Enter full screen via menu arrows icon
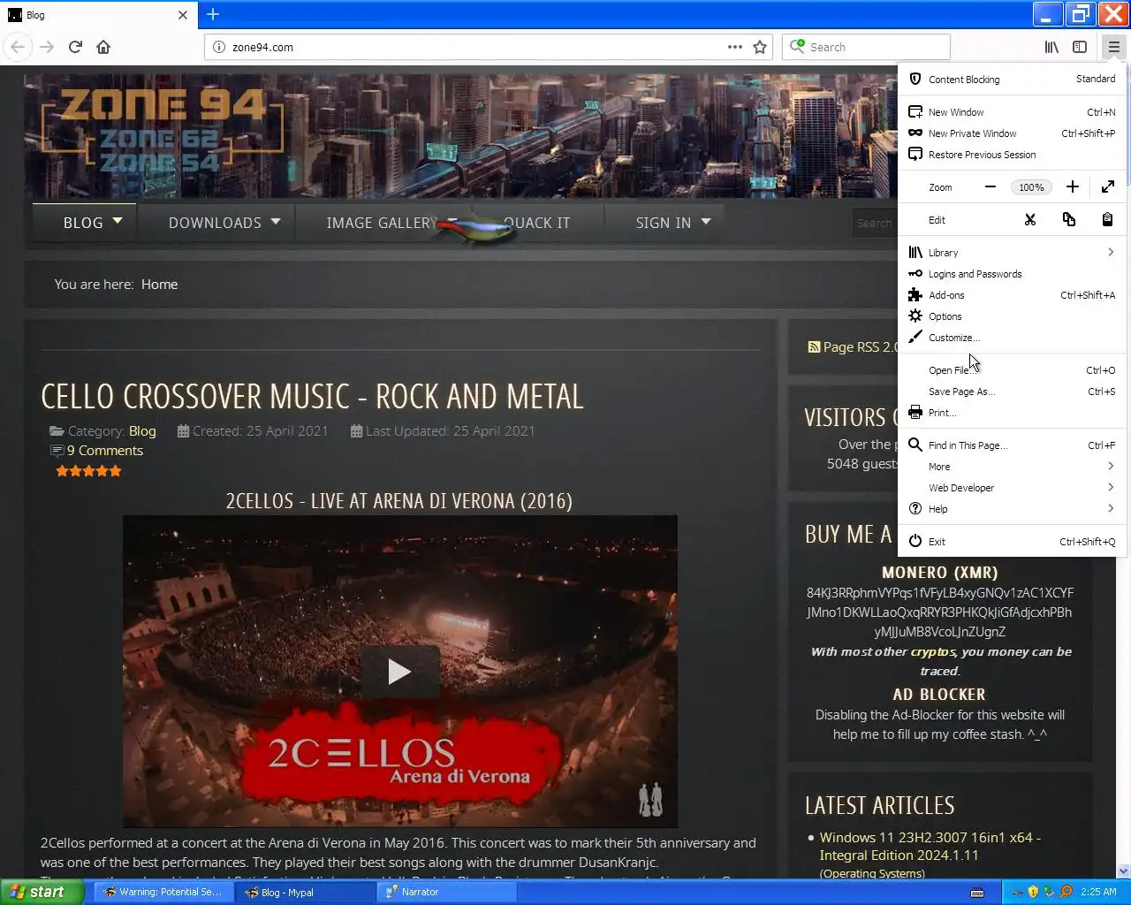This screenshot has width=1131, height=905. 1108,186
